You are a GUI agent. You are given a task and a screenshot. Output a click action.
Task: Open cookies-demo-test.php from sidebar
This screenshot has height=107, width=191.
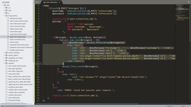pyautogui.click(x=16, y=92)
